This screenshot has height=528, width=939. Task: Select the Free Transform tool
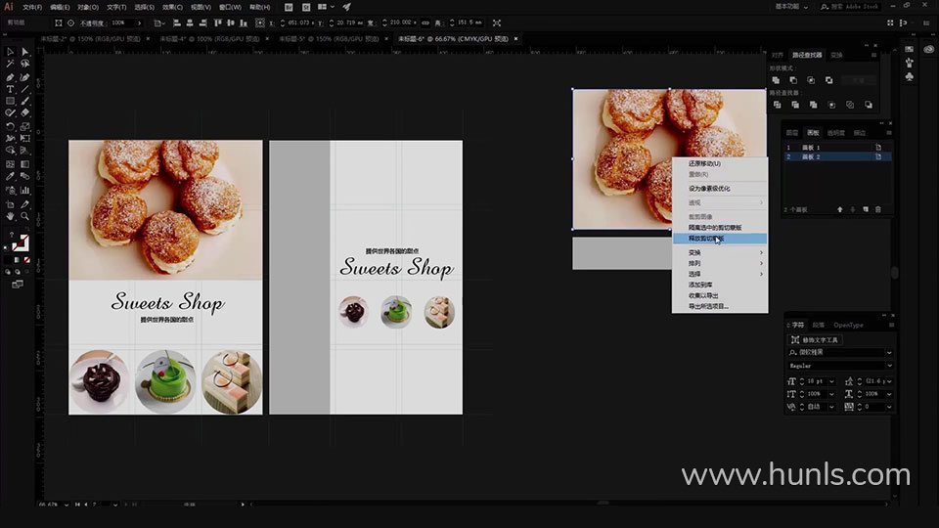25,138
